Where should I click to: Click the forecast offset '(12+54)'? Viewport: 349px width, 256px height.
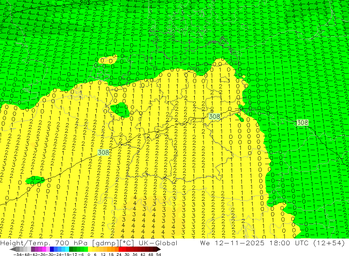[329, 243]
